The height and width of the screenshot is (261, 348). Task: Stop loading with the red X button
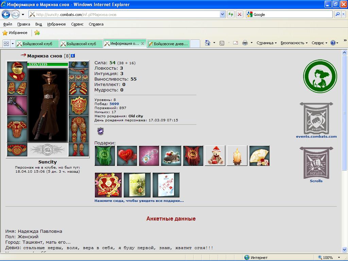tap(240, 15)
